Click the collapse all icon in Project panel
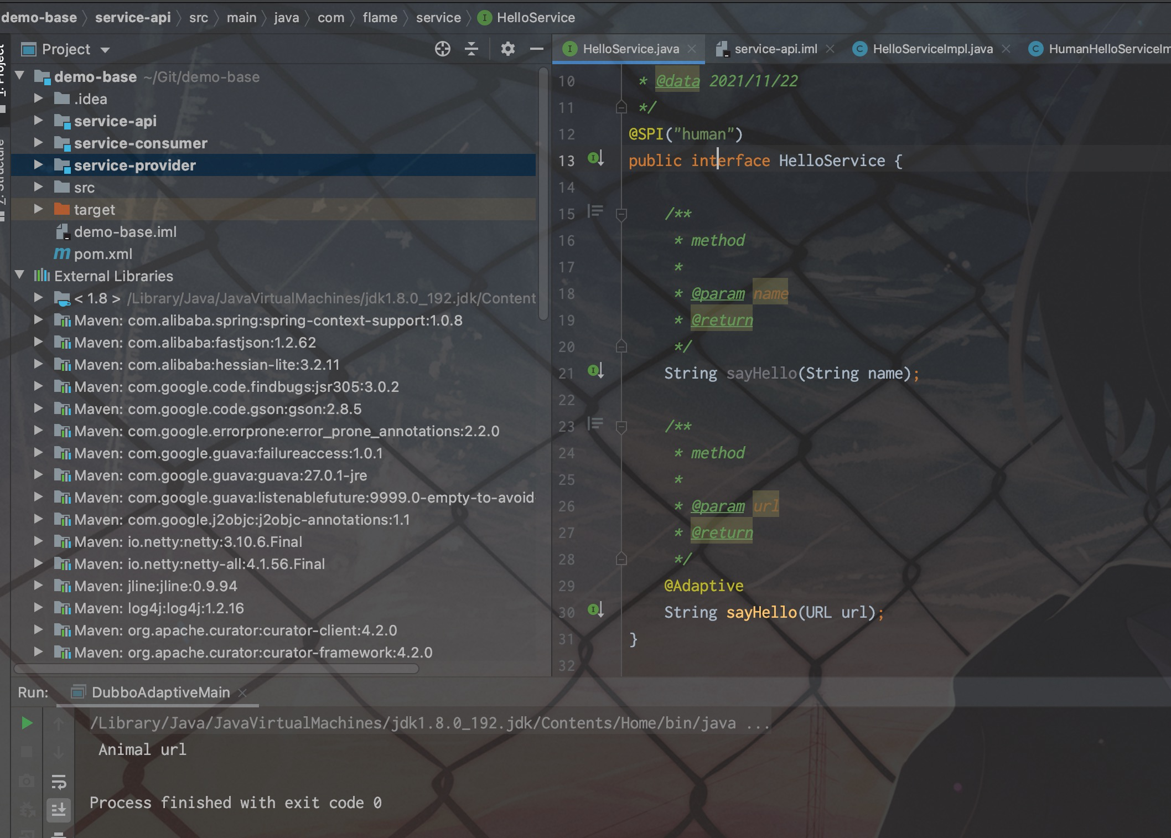 [x=471, y=49]
